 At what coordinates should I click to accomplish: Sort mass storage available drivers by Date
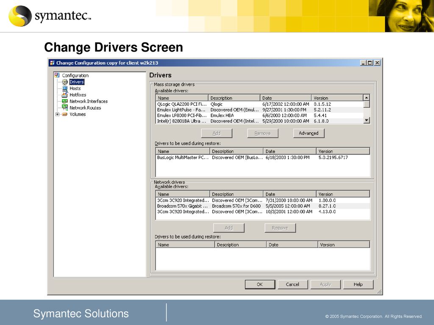286,98
